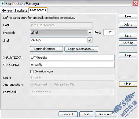This screenshot has height=119, width=139.
Task: Select Private Key File radio button
Action: pos(52,85)
